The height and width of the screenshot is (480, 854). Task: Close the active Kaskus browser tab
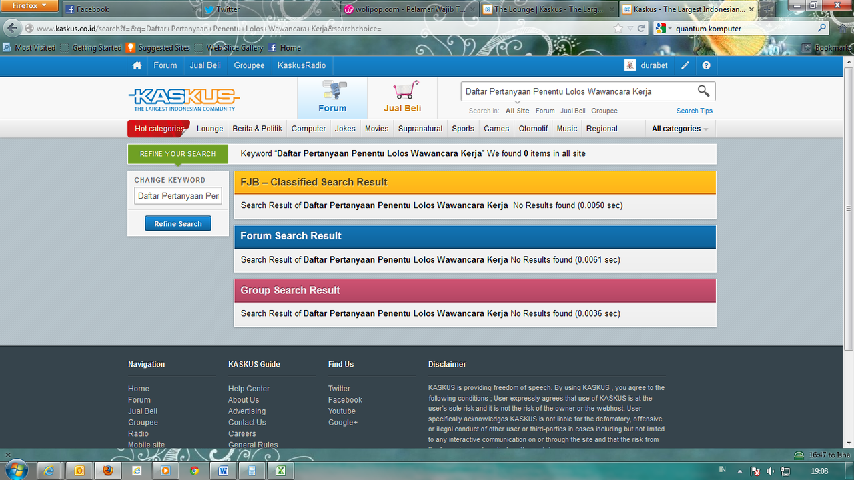[x=751, y=9]
